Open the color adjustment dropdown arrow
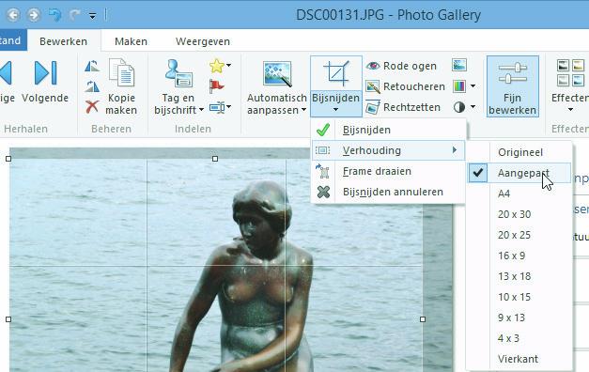The image size is (589, 372). click(x=473, y=86)
